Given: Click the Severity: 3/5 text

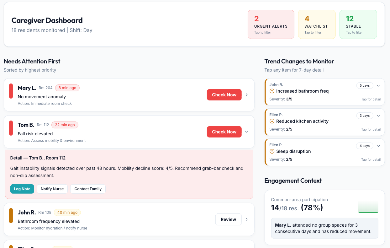Looking at the screenshot, I should click(281, 99).
